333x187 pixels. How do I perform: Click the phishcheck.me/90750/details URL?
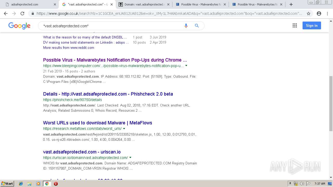pyautogui.click(x=73, y=100)
